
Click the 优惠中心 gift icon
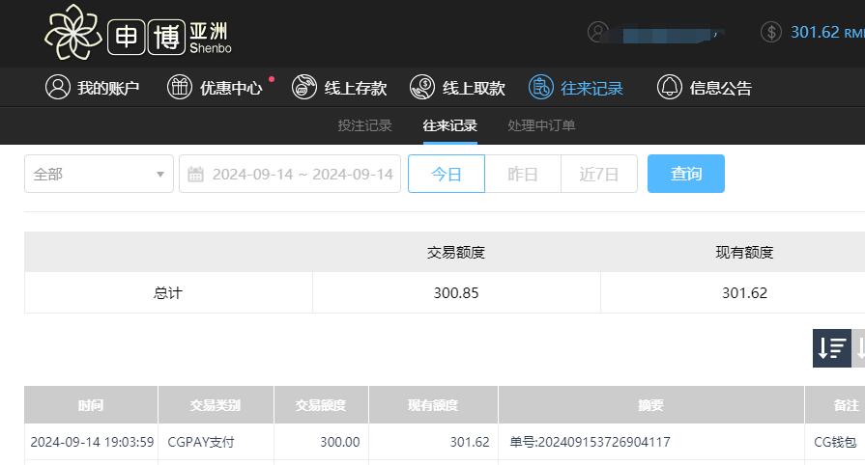coord(180,87)
